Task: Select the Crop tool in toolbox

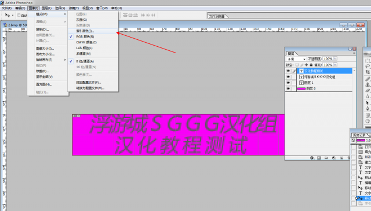Action: [x=368, y=72]
